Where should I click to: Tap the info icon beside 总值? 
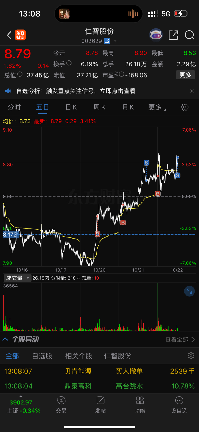coord(20,74)
